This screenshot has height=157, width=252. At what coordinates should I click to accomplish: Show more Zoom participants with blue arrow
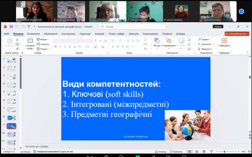pyautogui.click(x=241, y=11)
